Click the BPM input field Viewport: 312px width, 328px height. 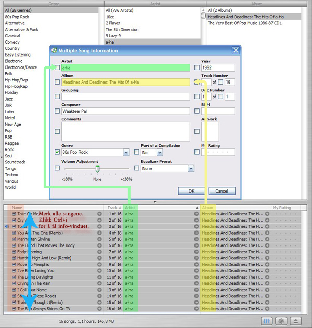point(218,111)
